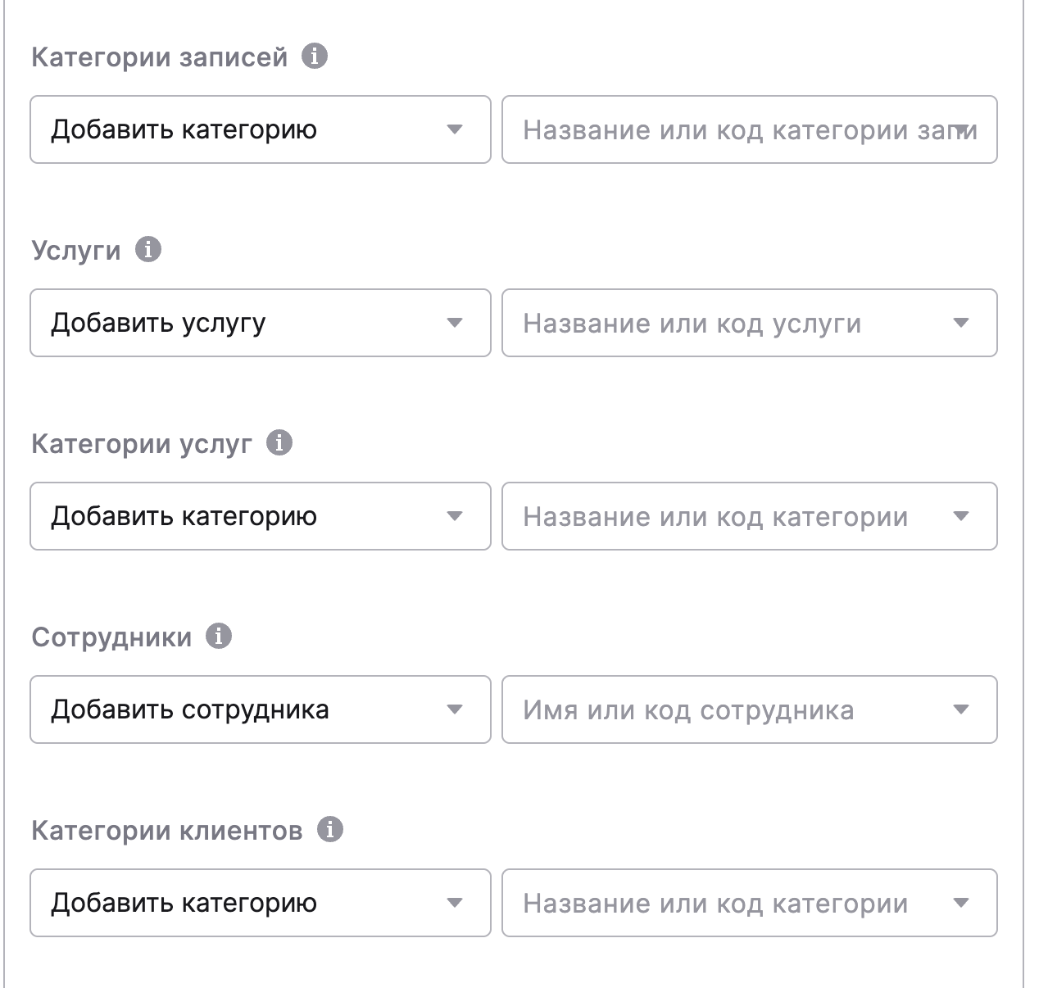Show info tooltip for Категории клиентов
The height and width of the screenshot is (988, 1057).
(330, 829)
